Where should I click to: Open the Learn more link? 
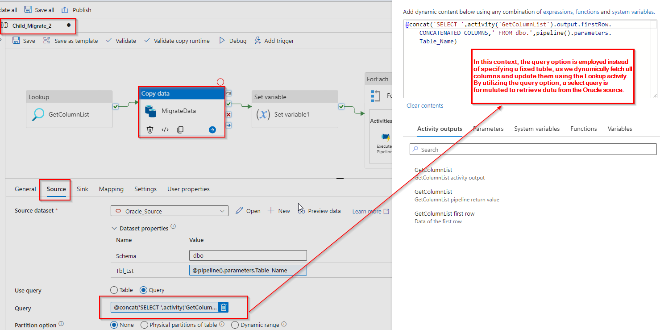point(370,211)
